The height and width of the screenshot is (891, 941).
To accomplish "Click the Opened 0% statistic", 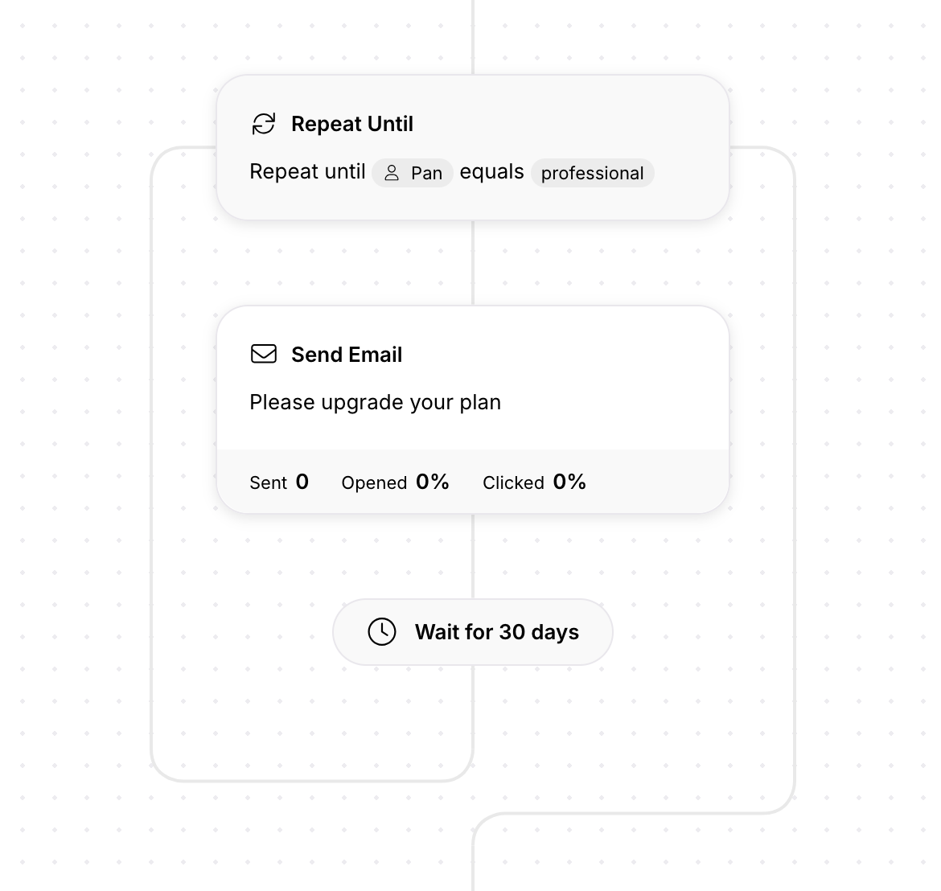I will 395,482.
